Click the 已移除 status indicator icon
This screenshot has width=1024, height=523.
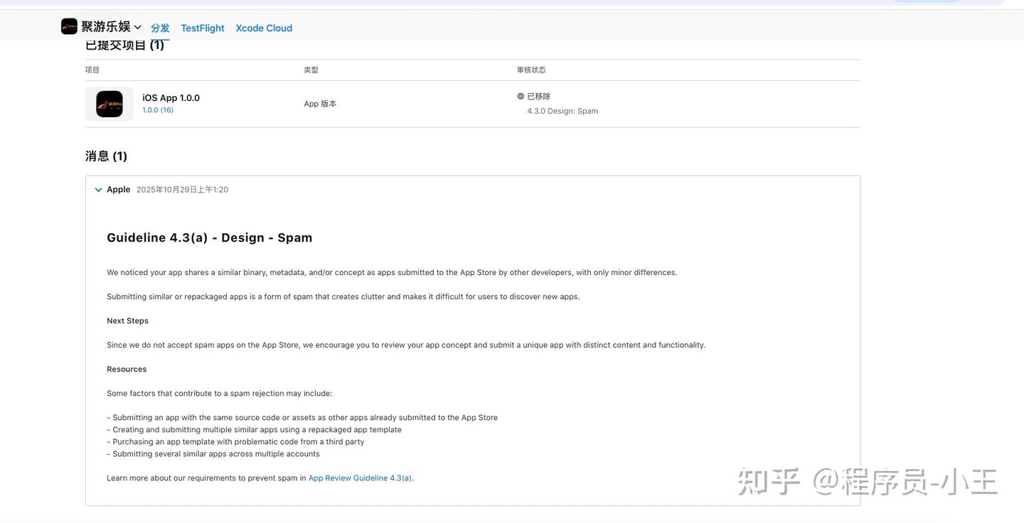tap(521, 97)
